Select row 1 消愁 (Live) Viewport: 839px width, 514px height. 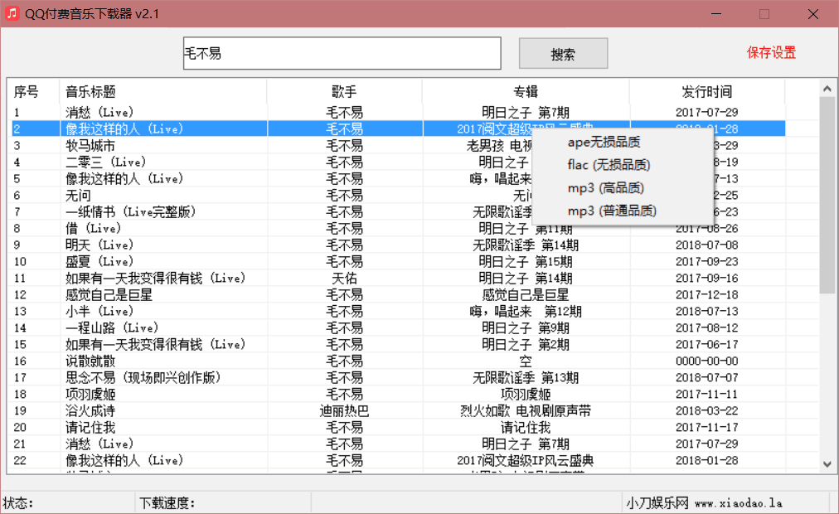(99, 112)
